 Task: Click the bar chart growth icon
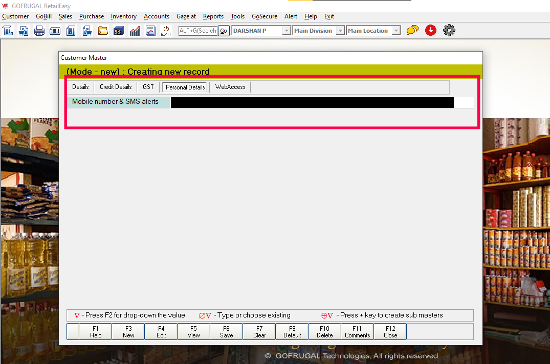[x=135, y=31]
